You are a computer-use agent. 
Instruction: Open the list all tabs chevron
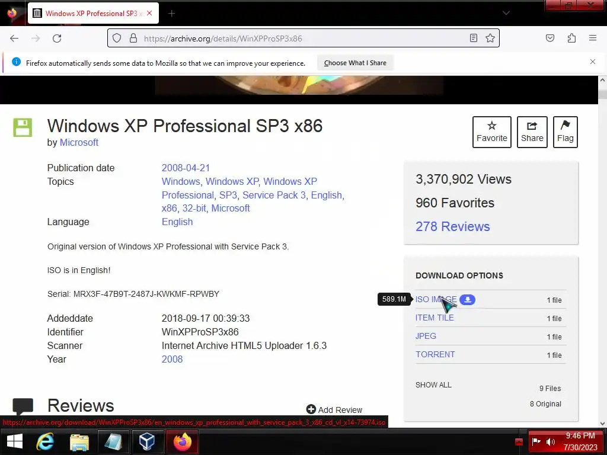(506, 13)
